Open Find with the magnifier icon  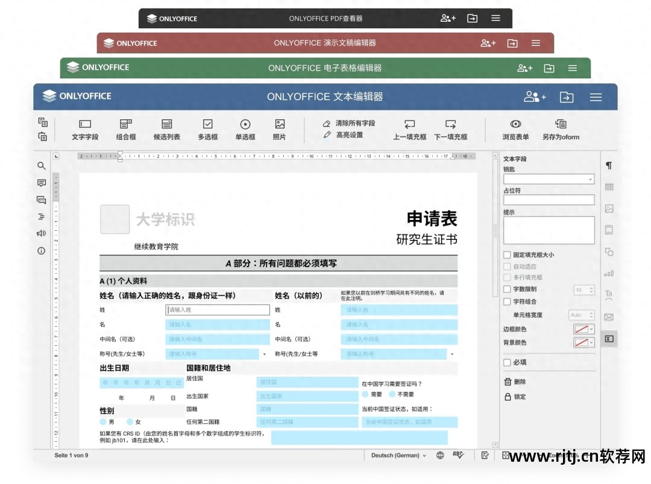[41, 166]
